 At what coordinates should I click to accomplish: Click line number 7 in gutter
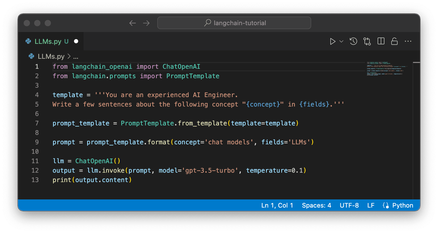(37, 123)
